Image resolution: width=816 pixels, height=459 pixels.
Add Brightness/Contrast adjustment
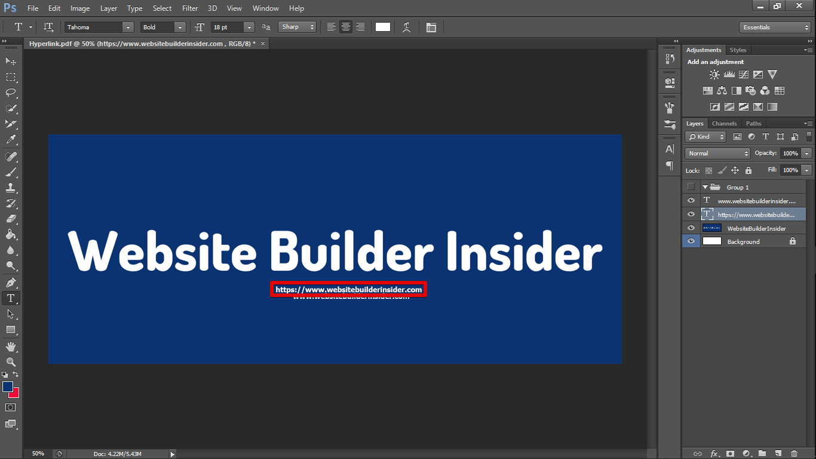714,75
